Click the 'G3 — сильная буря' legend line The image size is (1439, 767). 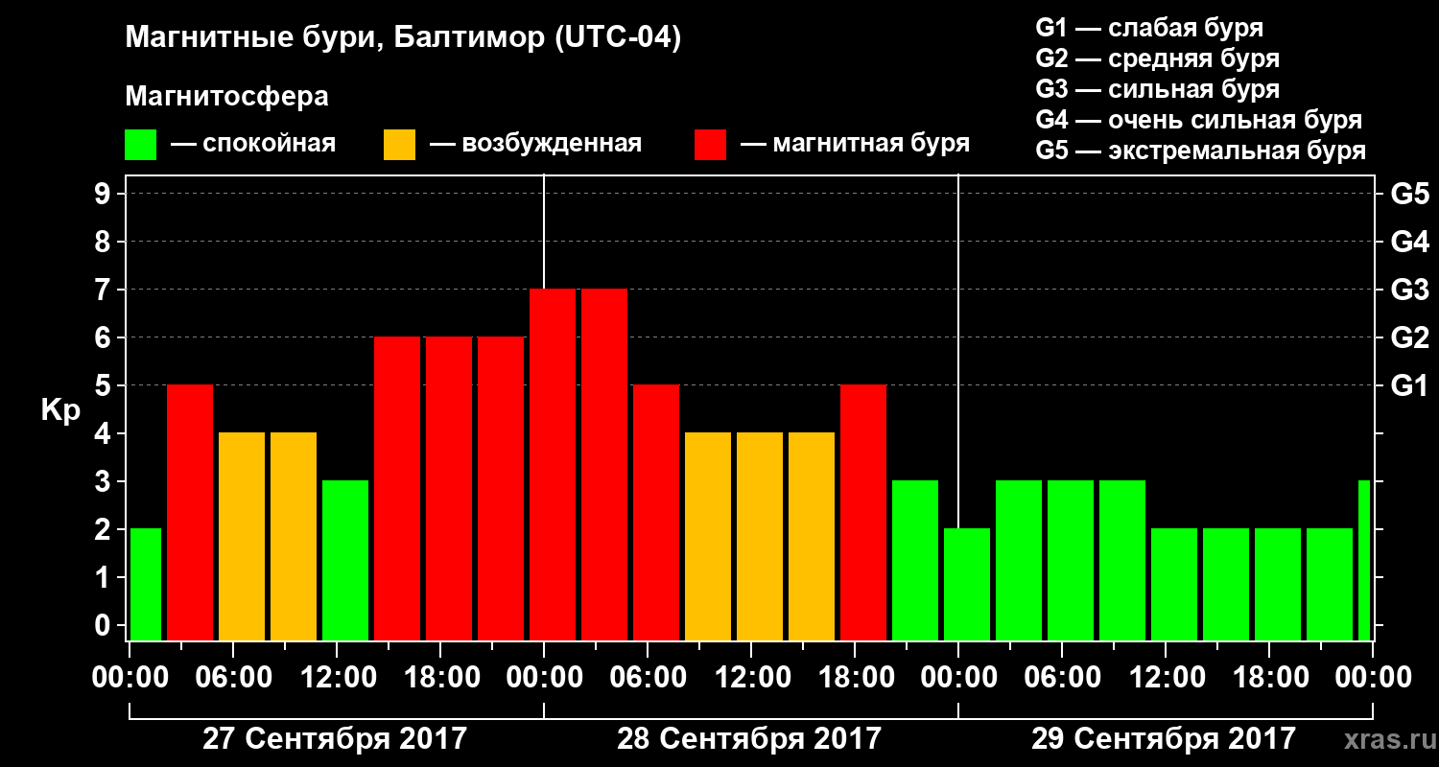1157,89
